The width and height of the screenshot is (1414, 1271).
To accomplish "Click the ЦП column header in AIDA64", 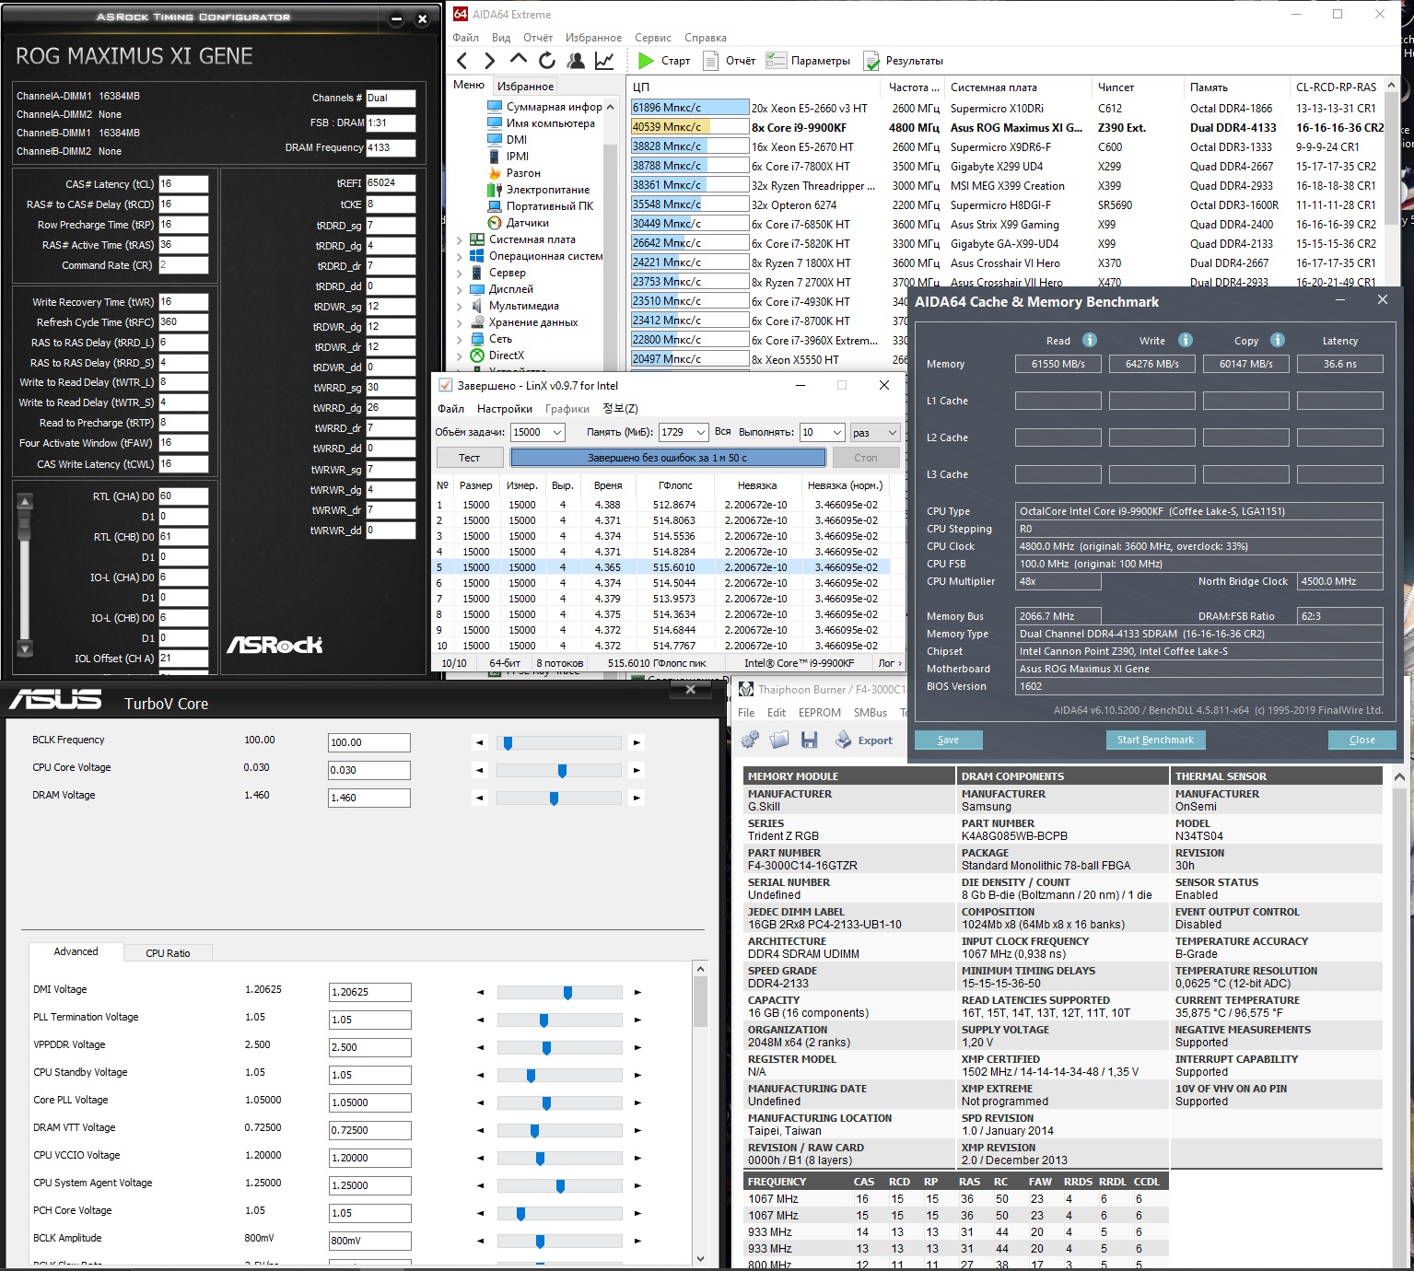I will click(754, 87).
